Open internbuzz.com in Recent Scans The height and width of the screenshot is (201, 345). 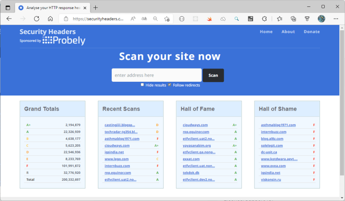pyautogui.click(x=117, y=166)
